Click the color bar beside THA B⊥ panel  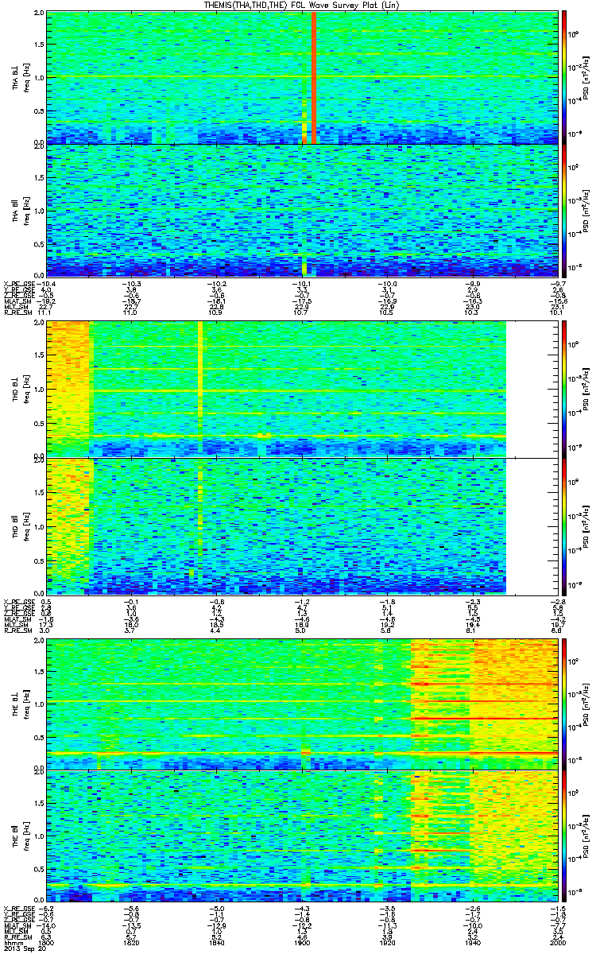pos(565,78)
